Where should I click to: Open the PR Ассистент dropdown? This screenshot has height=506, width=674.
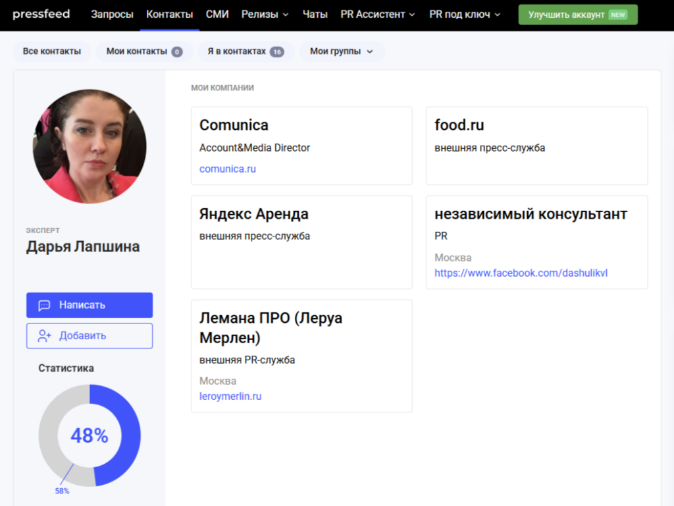pos(377,14)
